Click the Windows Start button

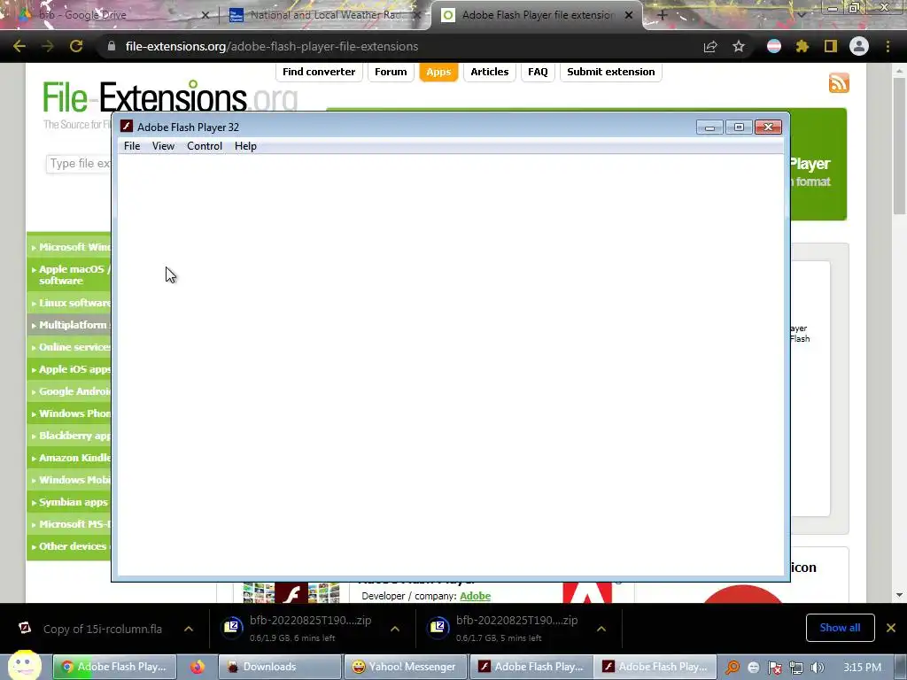tap(24, 666)
